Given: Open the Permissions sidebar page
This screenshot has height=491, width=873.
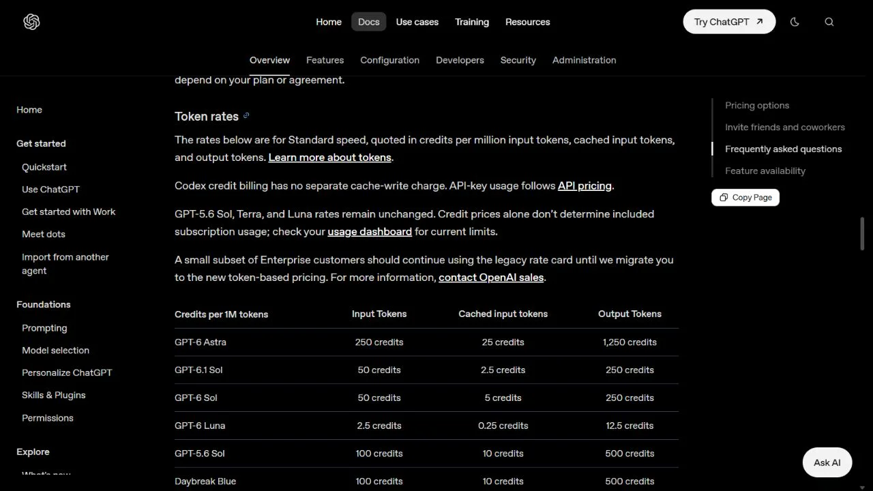Looking at the screenshot, I should [x=48, y=418].
